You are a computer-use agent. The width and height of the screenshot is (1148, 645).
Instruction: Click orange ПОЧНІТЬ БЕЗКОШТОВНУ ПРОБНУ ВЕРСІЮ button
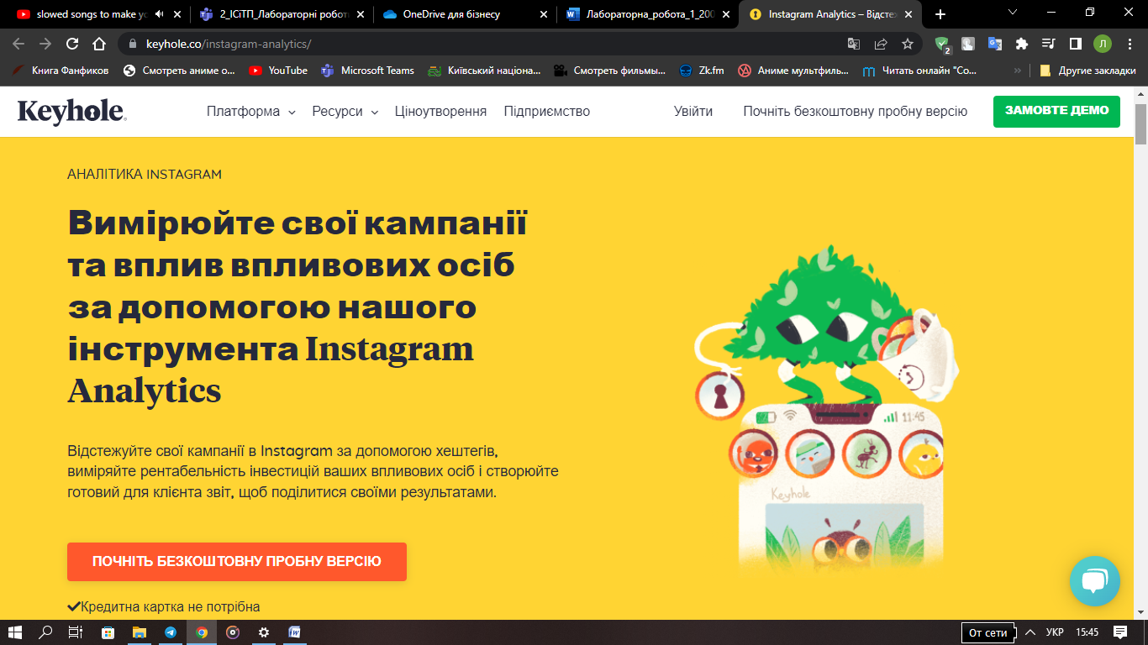[x=237, y=562]
